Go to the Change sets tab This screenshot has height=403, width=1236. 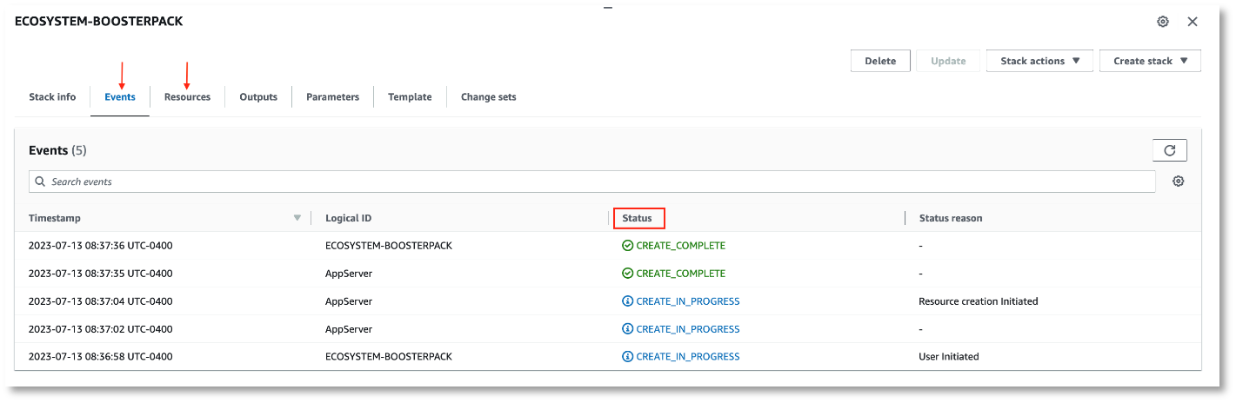tap(488, 97)
